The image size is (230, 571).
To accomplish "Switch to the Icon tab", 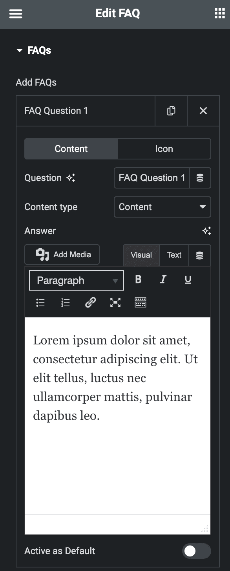I will click(164, 149).
